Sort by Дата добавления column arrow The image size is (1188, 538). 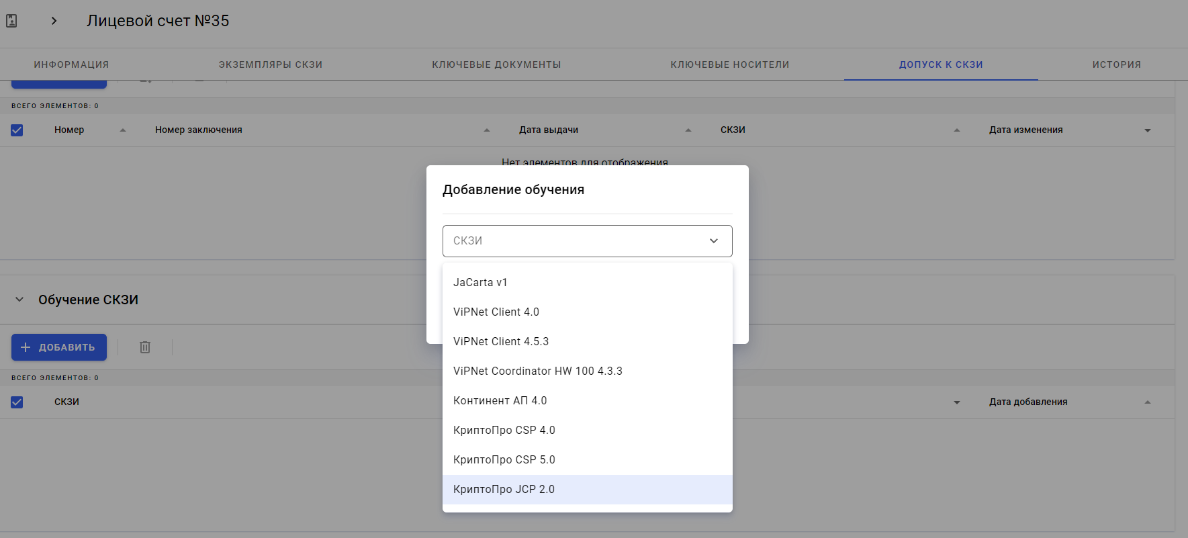(x=1148, y=402)
